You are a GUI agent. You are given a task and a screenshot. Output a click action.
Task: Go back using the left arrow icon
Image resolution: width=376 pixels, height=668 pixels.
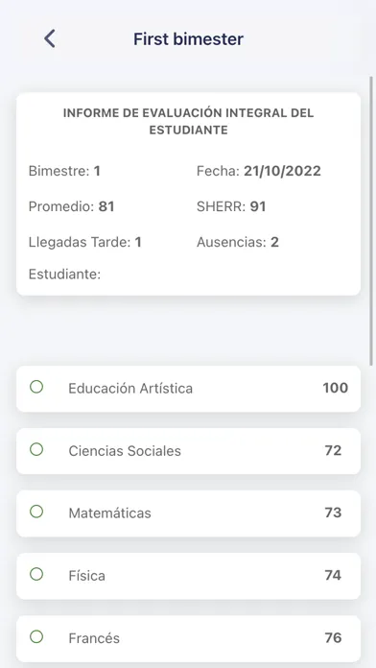click(x=49, y=38)
